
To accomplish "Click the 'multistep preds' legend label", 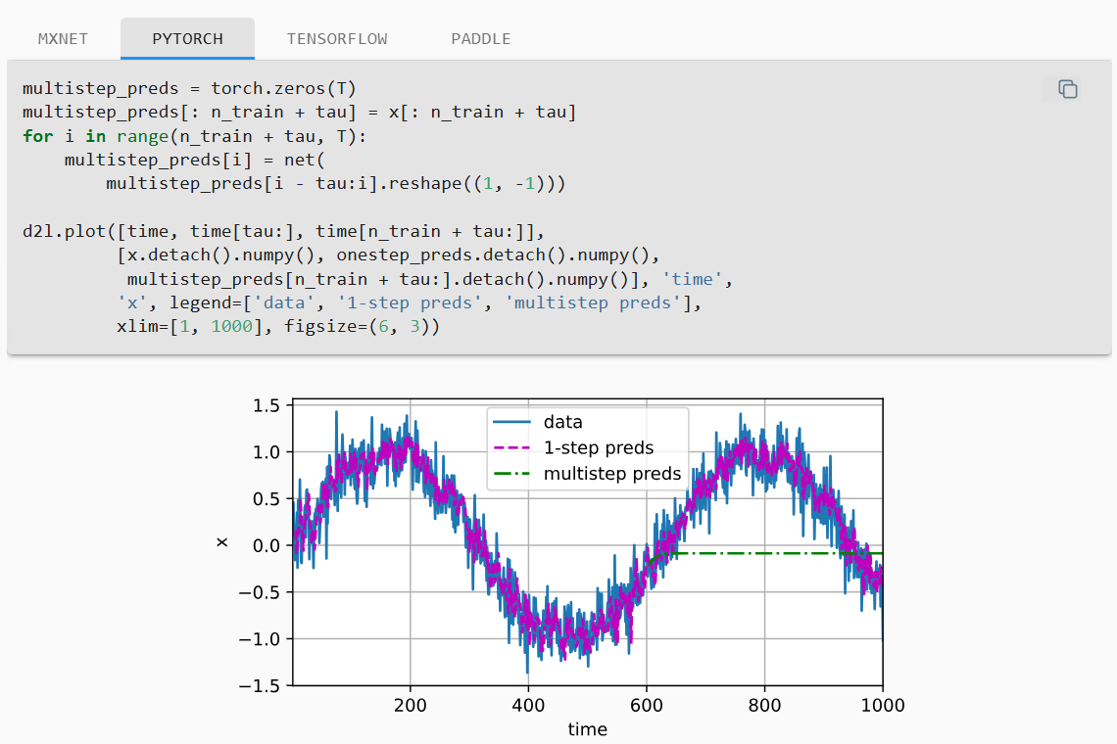I will [612, 474].
